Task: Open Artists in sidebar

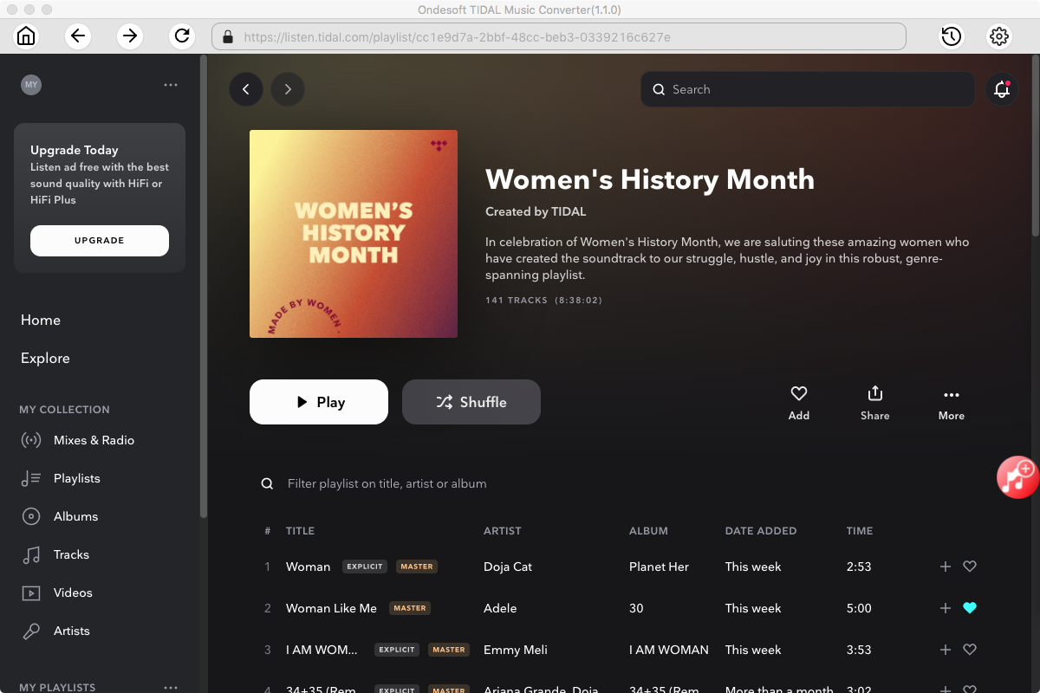Action: (x=55, y=631)
